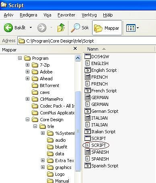
Task: Select the FRENCH data file icon
Action: pos(87,77)
